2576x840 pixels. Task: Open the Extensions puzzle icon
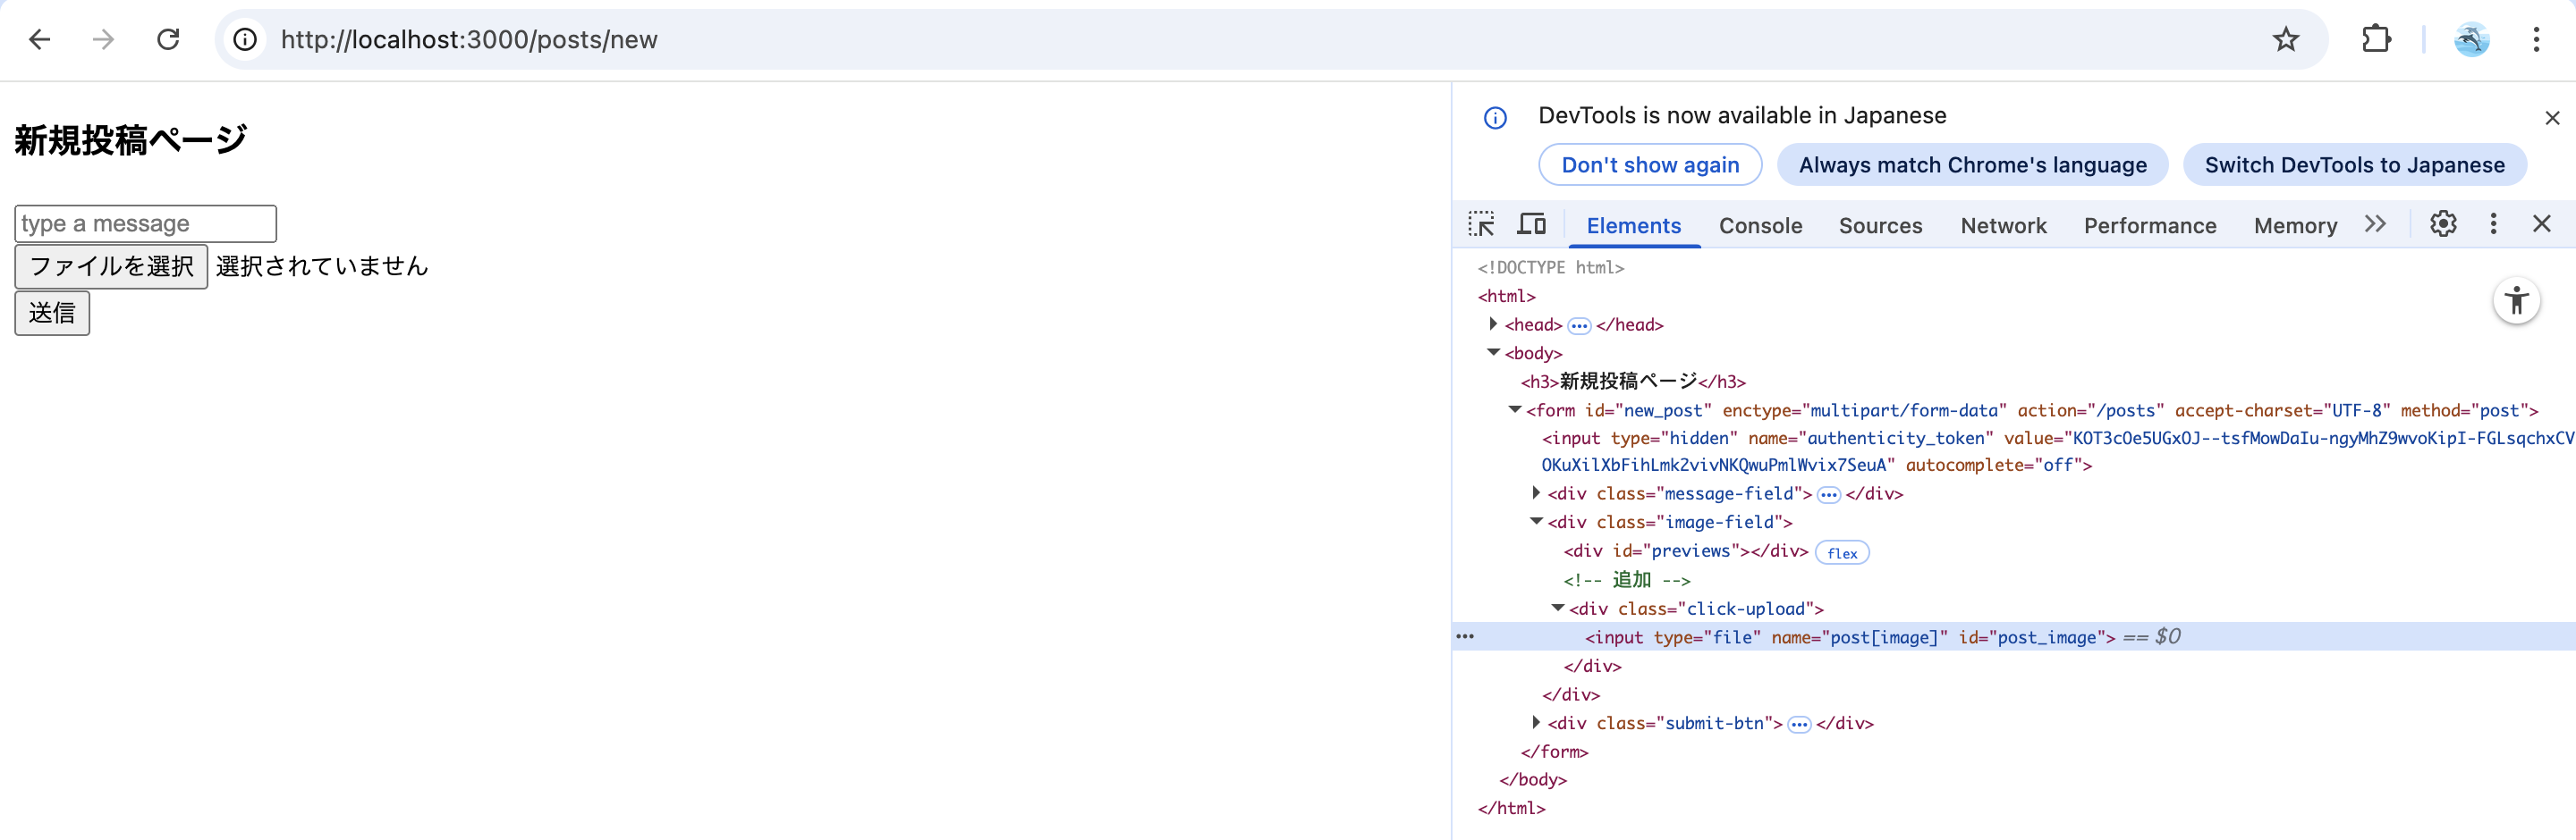point(2376,40)
